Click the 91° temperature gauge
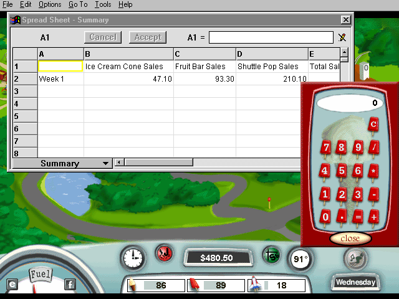 pyautogui.click(x=300, y=259)
